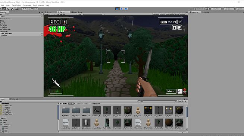Screen dimensions: 244x136
Task: Open the Edit menu
Action: point(3,6)
